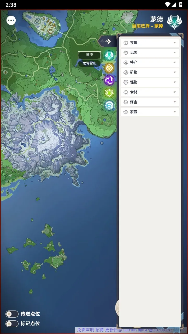The image size is (188, 334).
Task: Select the Geo (Liyue) region icon
Action: 109,68
